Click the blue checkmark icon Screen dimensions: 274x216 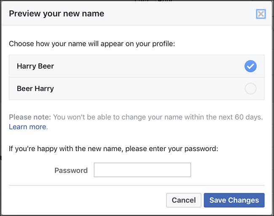[250, 66]
